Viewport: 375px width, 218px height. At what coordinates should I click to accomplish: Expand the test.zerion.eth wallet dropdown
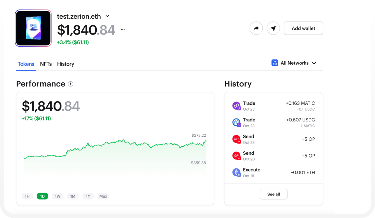tap(107, 16)
